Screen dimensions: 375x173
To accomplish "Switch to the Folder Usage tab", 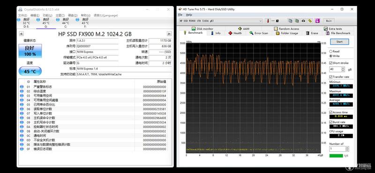I will [x=287, y=33].
